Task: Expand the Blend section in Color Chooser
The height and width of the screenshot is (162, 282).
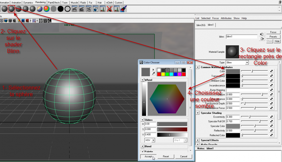Action: point(143,146)
